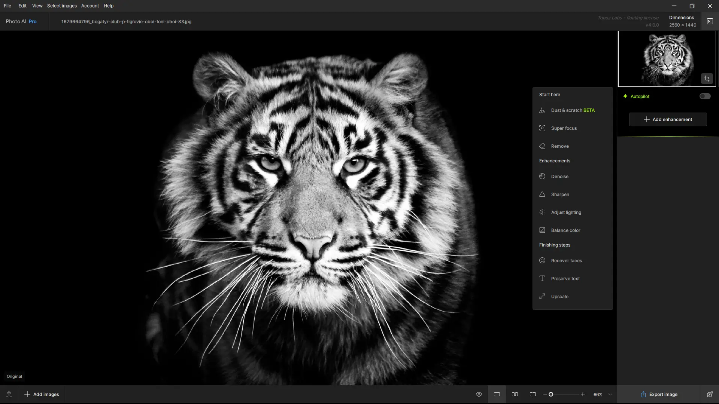719x404 pixels.
Task: Open the Add enhancement menu
Action: click(x=668, y=119)
